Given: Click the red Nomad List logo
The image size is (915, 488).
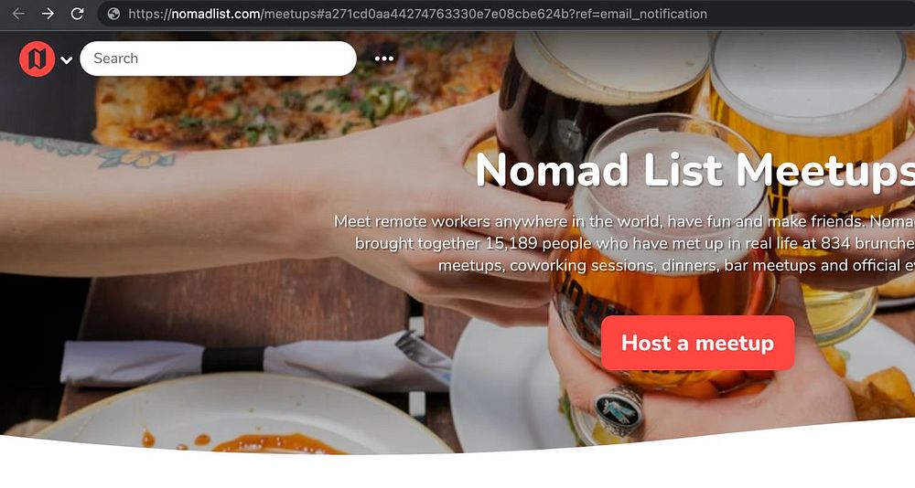Looking at the screenshot, I should click(37, 58).
